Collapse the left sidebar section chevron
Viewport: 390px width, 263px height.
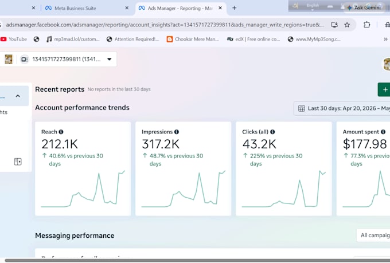(18, 96)
